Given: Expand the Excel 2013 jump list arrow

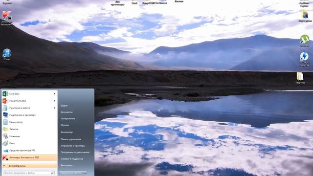Looking at the screenshot, I should (x=54, y=93).
